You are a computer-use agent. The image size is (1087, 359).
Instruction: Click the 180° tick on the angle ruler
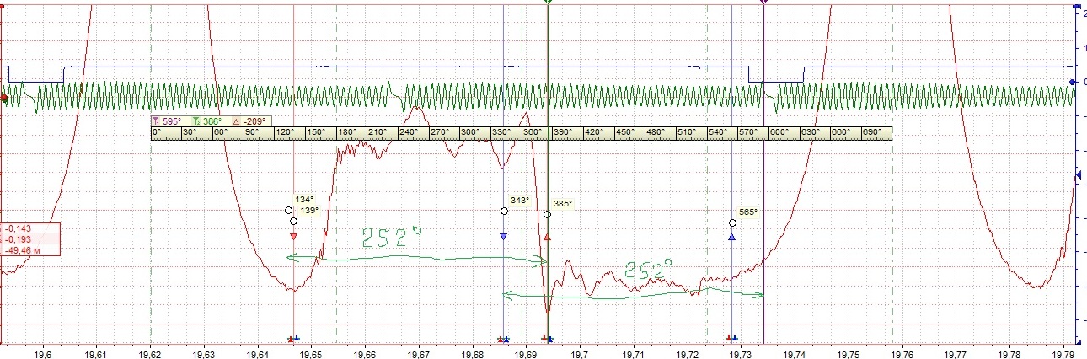(x=345, y=133)
